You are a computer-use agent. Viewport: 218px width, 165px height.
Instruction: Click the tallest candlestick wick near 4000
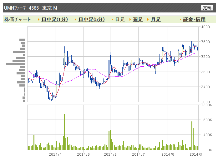[192, 40]
